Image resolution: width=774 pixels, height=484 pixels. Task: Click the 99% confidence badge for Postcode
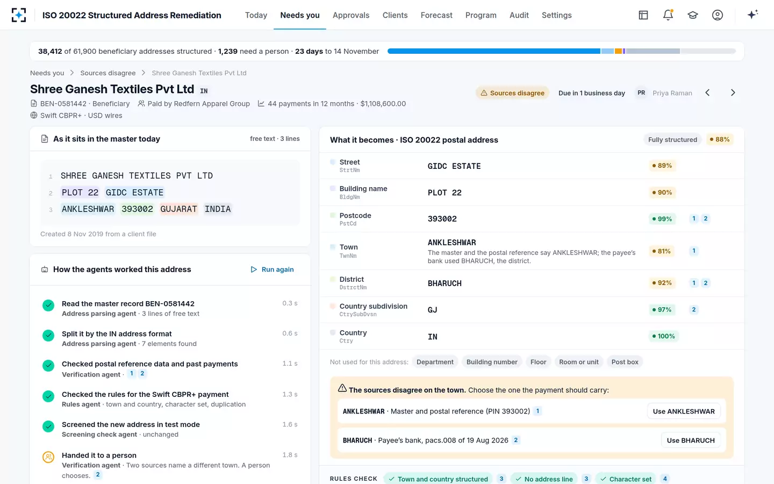(662, 219)
